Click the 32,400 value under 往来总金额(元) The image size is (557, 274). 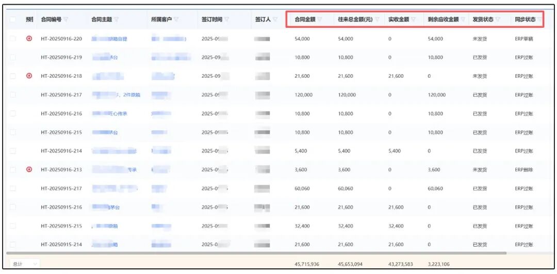(346, 226)
